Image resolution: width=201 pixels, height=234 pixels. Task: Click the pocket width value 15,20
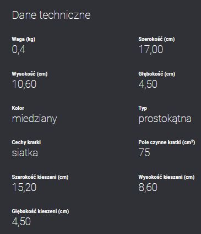coord(24,187)
